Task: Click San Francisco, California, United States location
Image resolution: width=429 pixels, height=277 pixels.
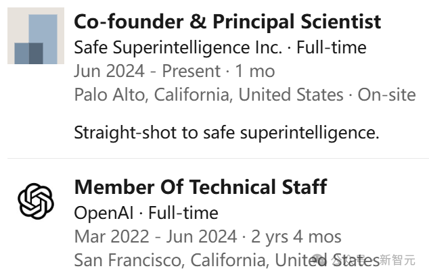Action: (227, 260)
